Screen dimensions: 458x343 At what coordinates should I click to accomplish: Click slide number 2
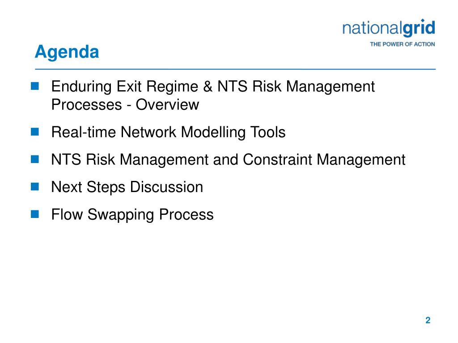428,320
